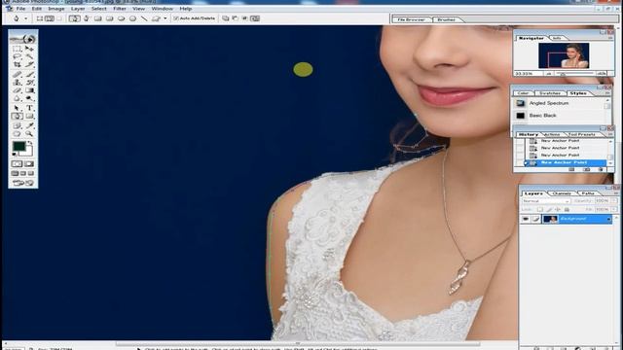
Task: Select the Shape tool in toolbox
Action: point(29,117)
